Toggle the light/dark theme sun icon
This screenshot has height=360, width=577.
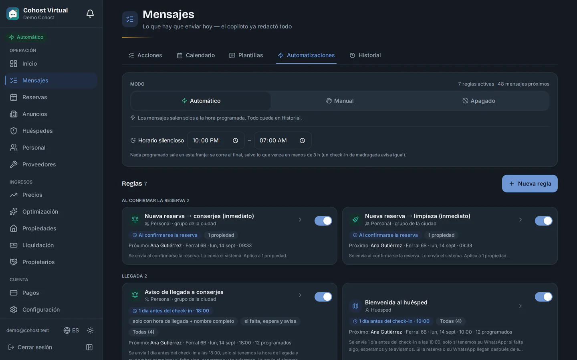90,330
